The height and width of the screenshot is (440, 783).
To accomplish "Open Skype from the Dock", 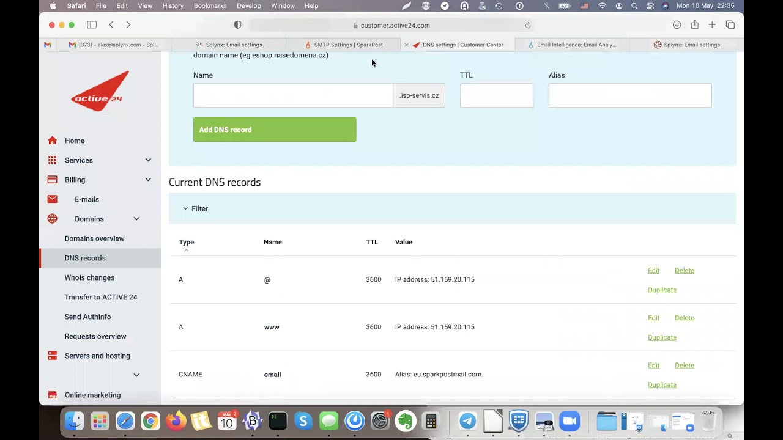I will [x=303, y=421].
